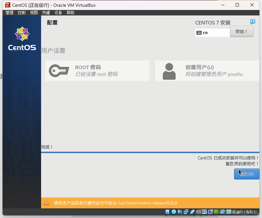This screenshot has height=218, width=262.
Task: Open the 帮助 menu
Action: (x=71, y=13)
